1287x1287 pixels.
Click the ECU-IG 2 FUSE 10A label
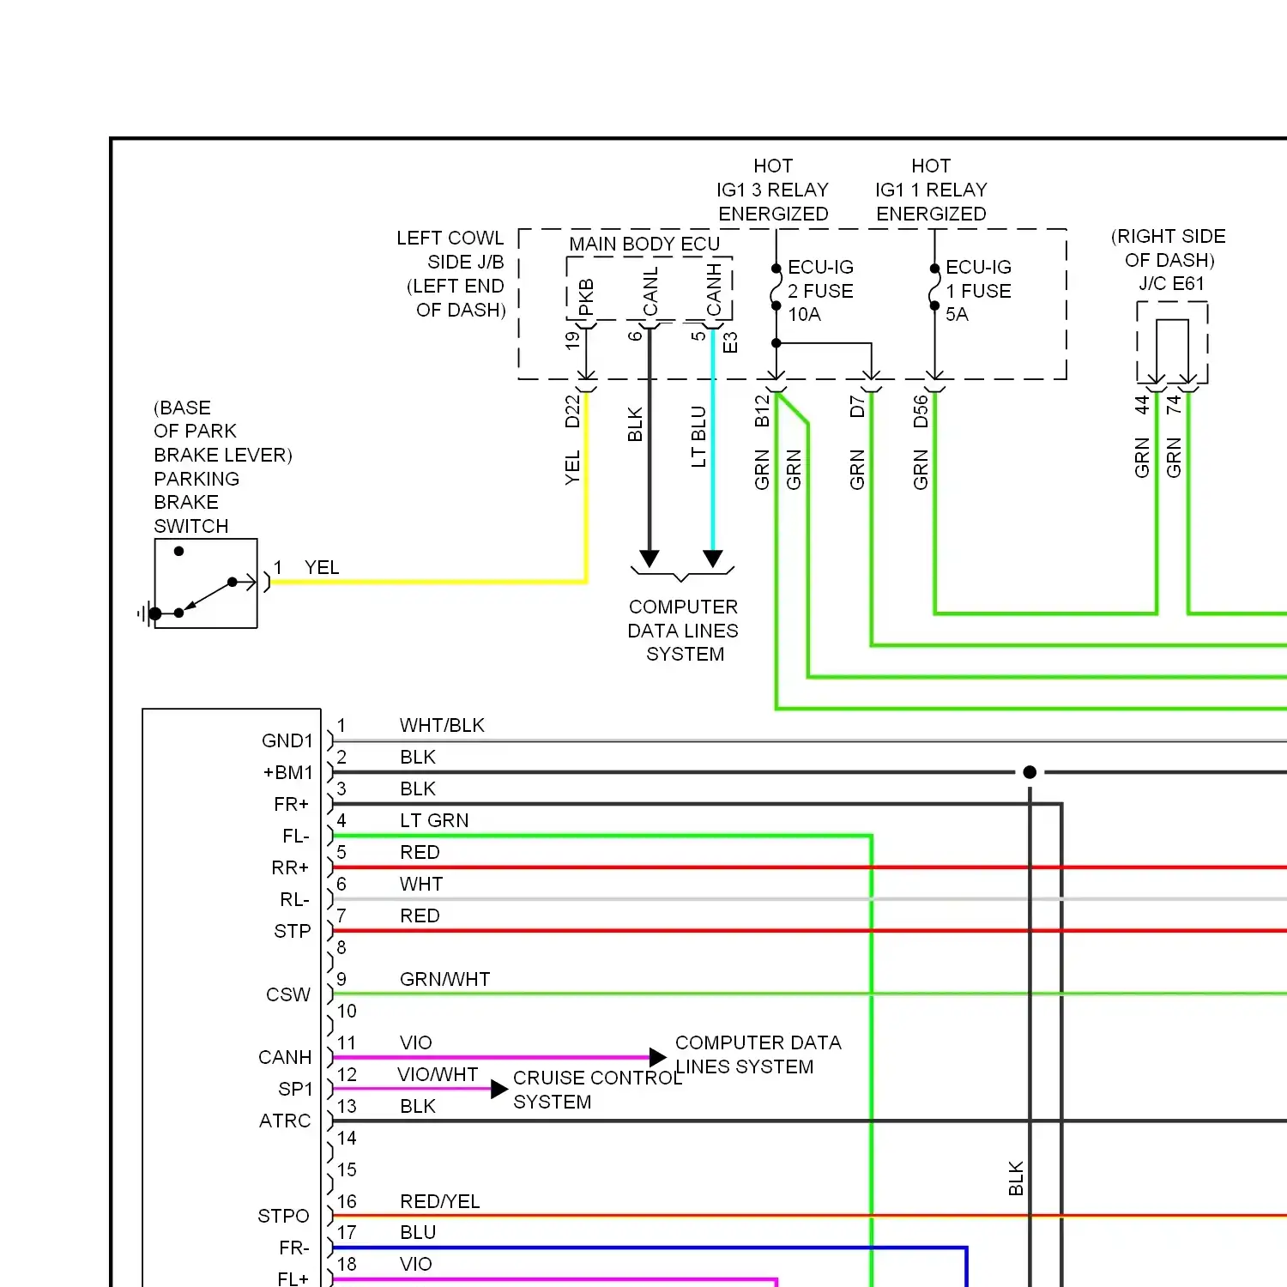coord(820,291)
